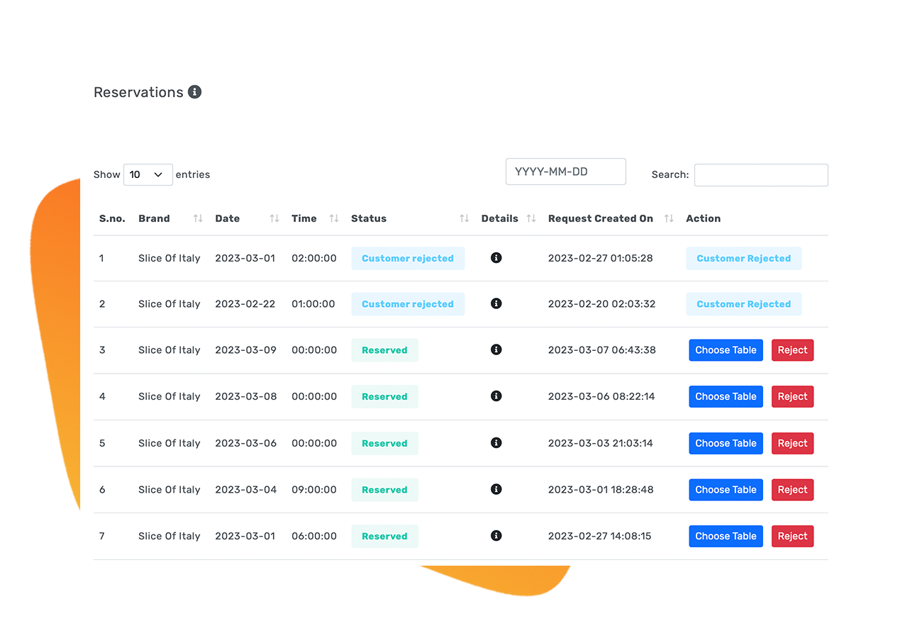Click Customer Rejected action badge in row 2
This screenshot has height=638, width=922.
pyautogui.click(x=744, y=304)
